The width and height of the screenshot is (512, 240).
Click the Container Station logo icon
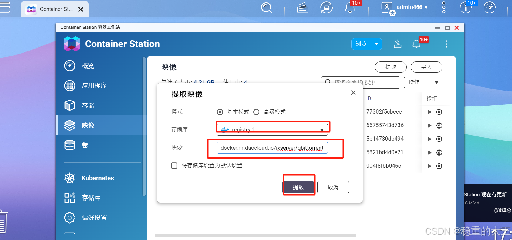tap(72, 44)
